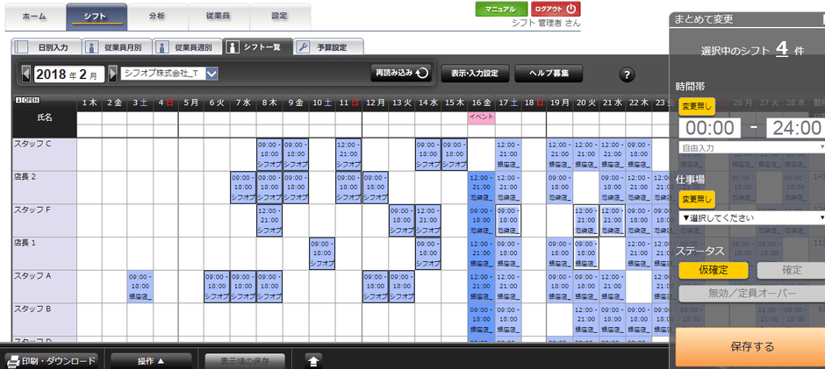This screenshot has width=825, height=369.
Task: Open the ホーム main tab
Action: pos(34,17)
